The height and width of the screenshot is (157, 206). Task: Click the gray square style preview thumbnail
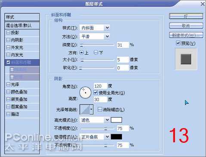[186, 59]
